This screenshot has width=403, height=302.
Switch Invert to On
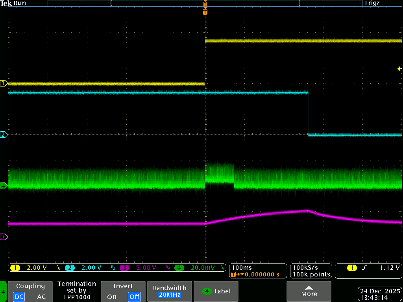(x=112, y=297)
